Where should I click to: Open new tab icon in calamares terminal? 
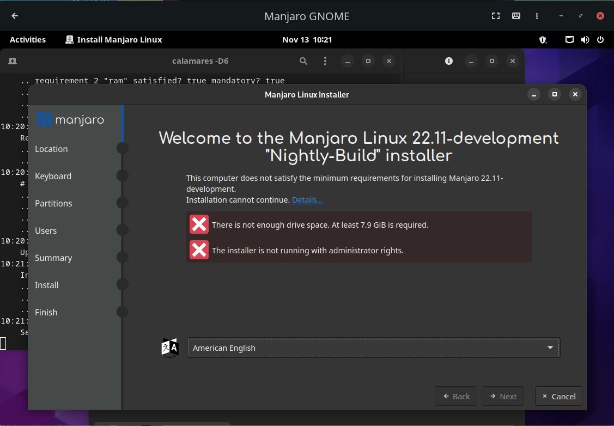13,61
